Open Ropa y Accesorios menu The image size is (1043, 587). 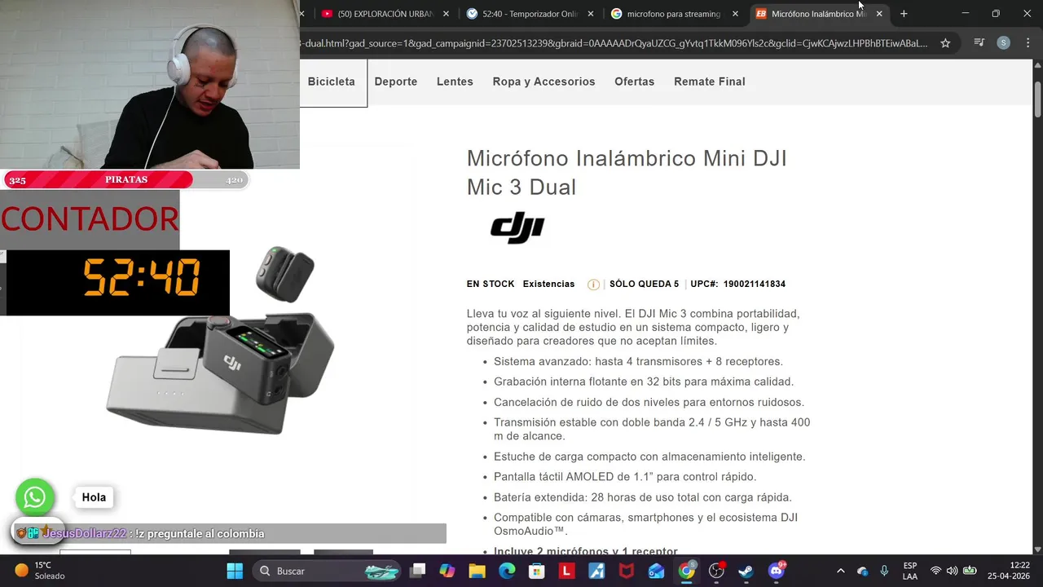544,82
